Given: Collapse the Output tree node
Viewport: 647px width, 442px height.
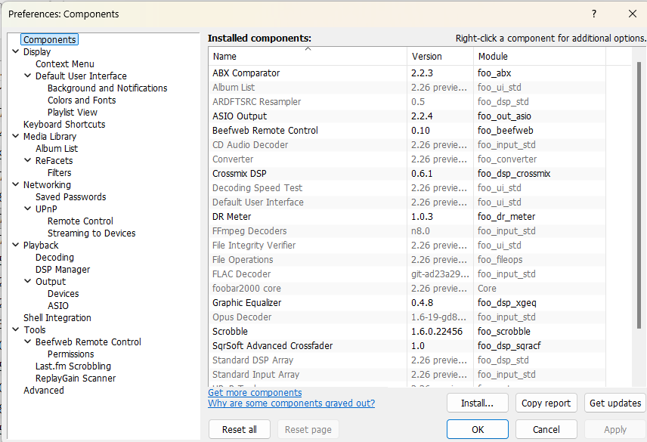Looking at the screenshot, I should [28, 281].
